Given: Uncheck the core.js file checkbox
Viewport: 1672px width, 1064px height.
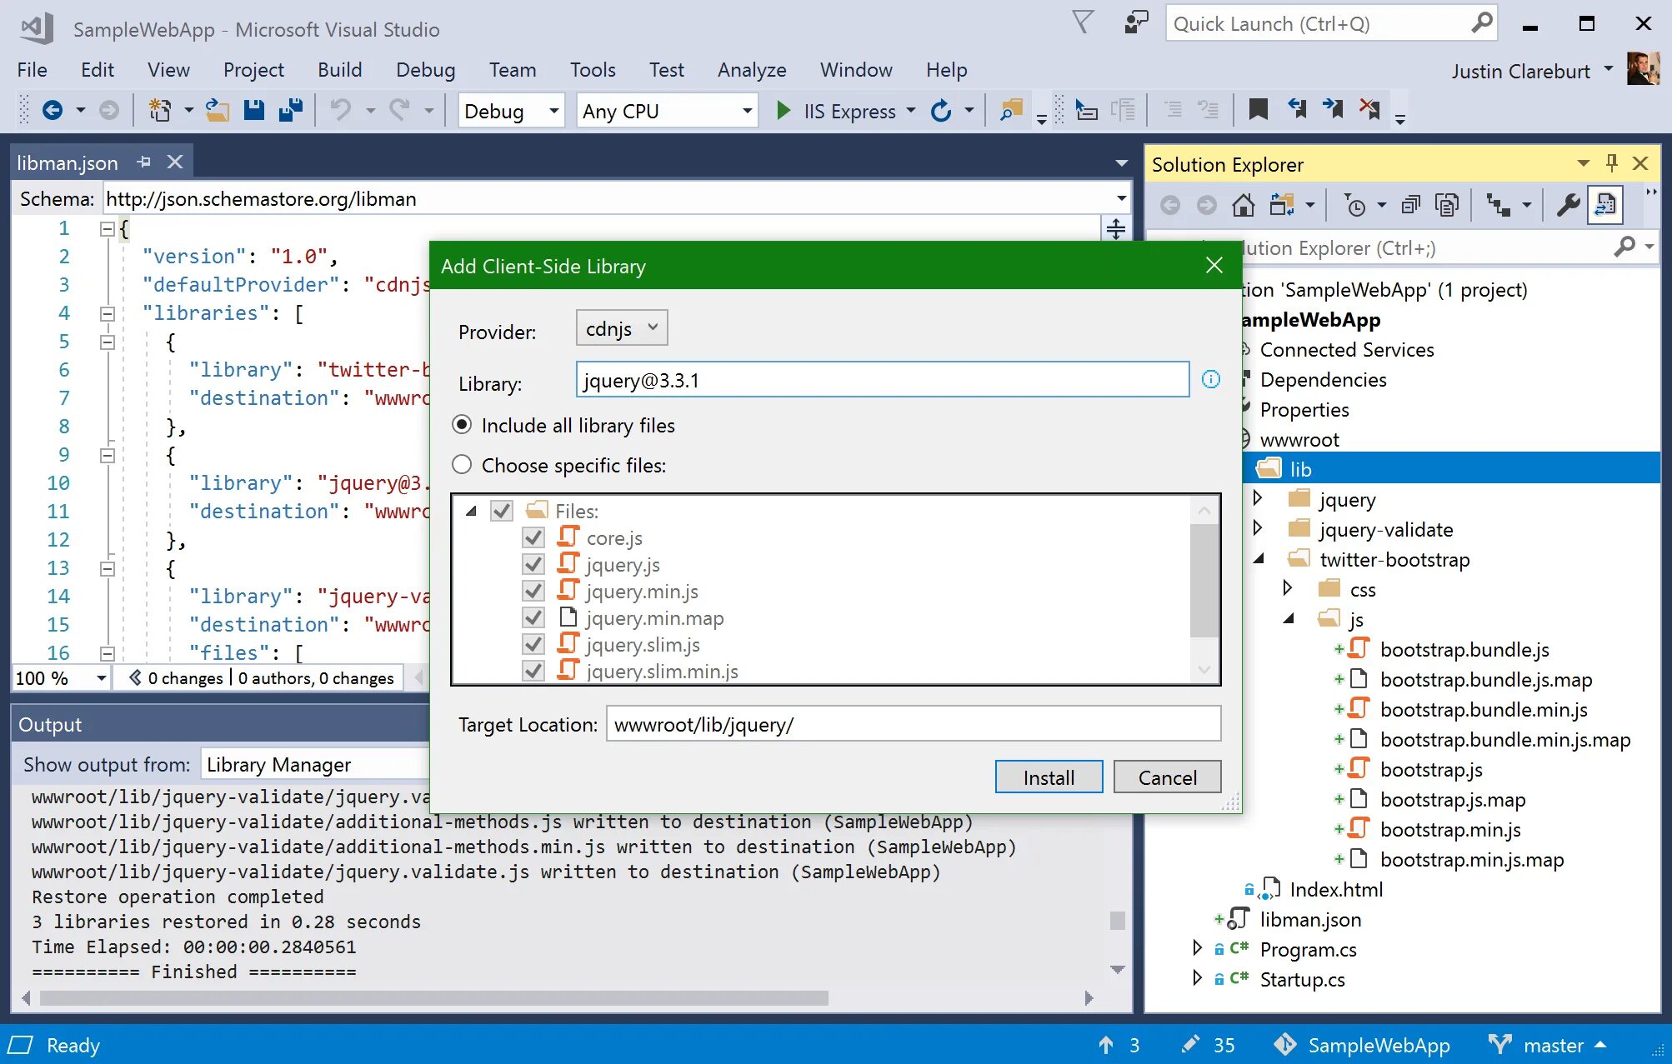Looking at the screenshot, I should [x=533, y=537].
